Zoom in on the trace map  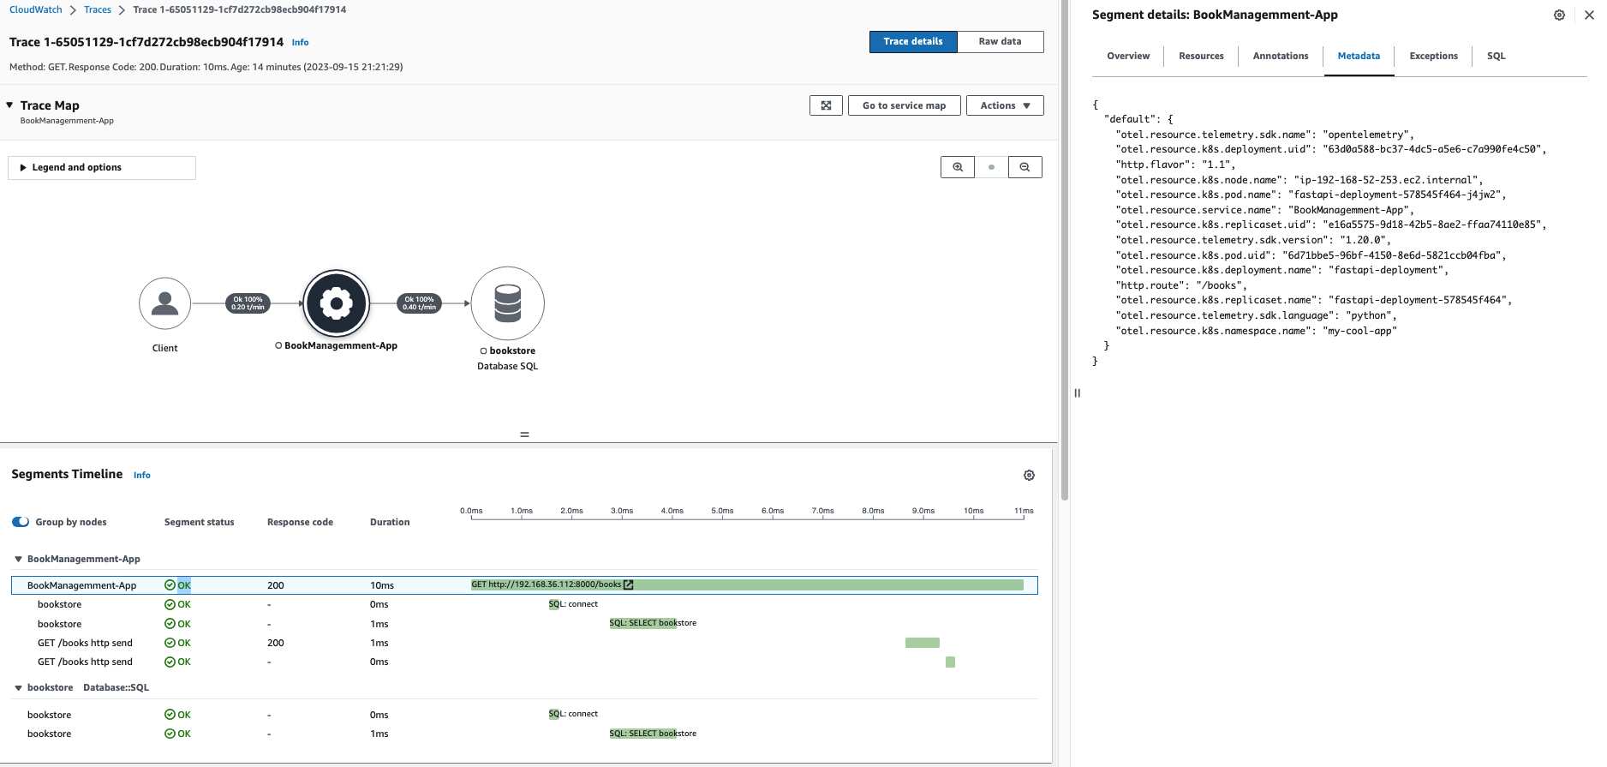click(958, 167)
